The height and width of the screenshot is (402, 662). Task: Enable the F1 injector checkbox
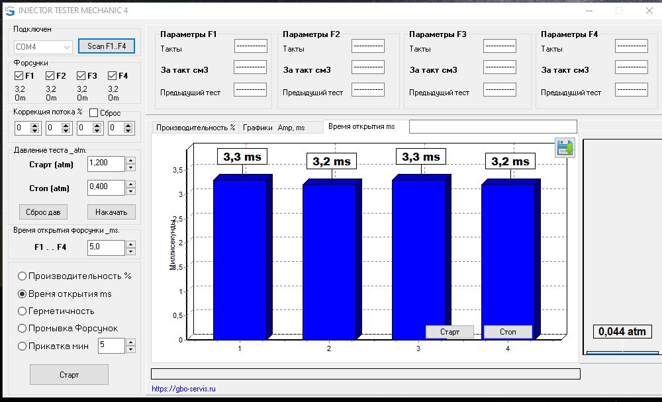pos(19,76)
